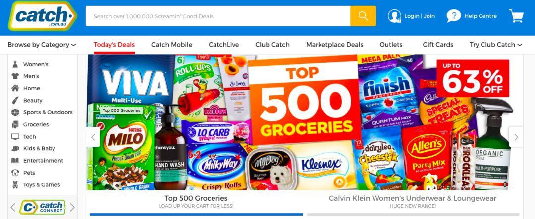The image size is (535, 219).
Task: Open the shopping cart icon
Action: (516, 16)
